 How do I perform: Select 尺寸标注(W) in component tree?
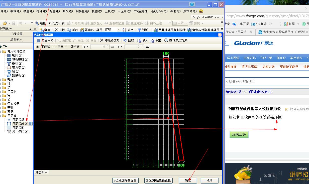(x=20, y=132)
